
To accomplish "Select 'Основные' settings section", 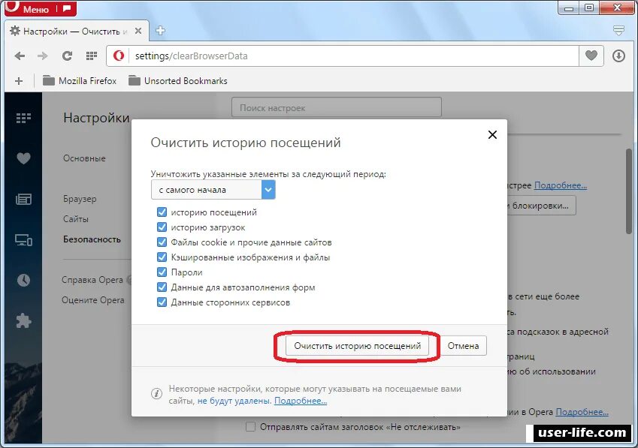I will (x=84, y=158).
